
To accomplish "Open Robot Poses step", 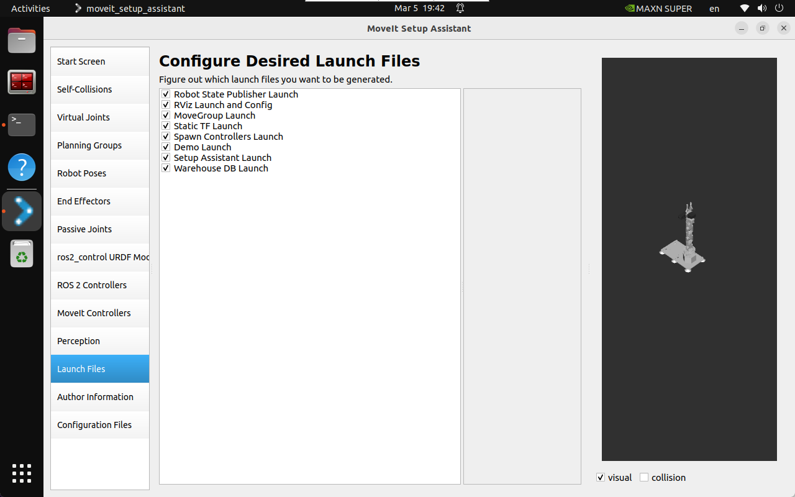I will [x=100, y=173].
